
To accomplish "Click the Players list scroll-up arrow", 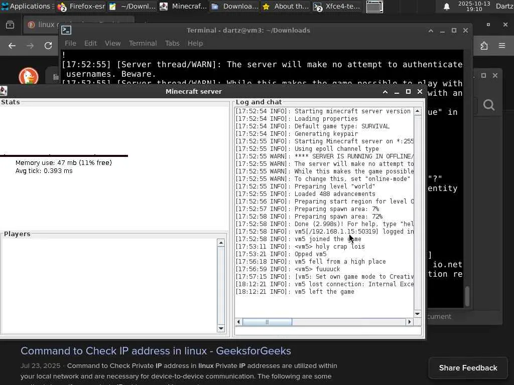I will pos(221,243).
